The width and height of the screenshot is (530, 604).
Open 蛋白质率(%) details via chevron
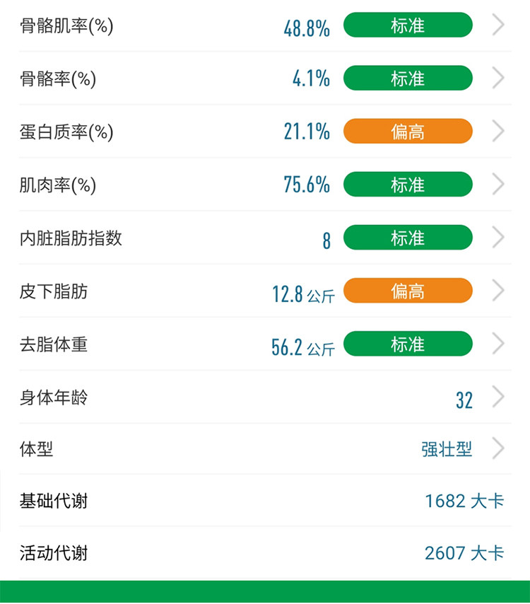pyautogui.click(x=498, y=132)
